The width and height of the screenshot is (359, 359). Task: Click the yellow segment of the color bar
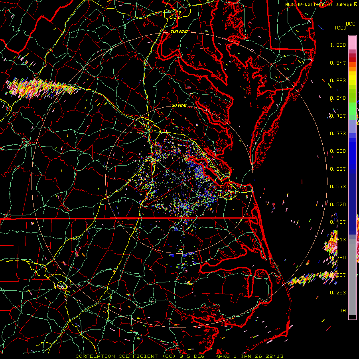tap(352, 79)
